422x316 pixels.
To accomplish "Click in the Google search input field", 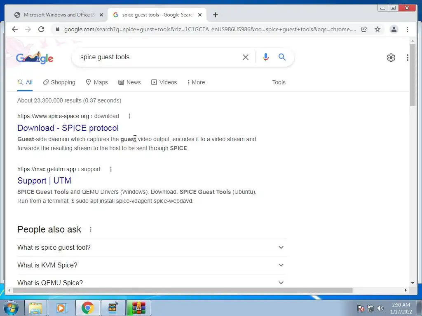I will pos(159,57).
